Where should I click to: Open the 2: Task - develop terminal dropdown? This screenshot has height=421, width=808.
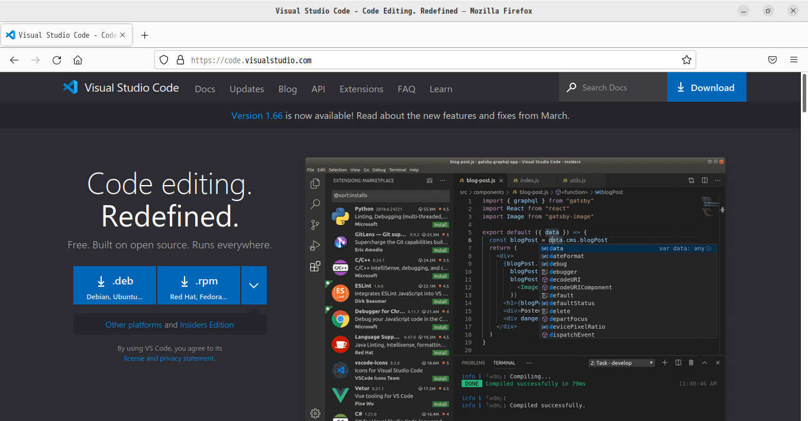coord(622,363)
